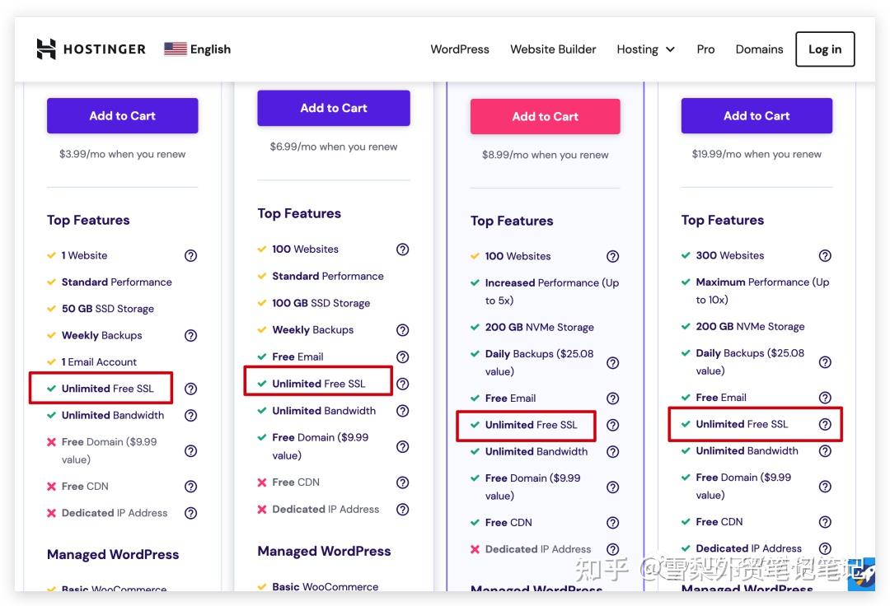This screenshot has height=606, width=890.
Task: Click help icon beside Weekly Backups in first plan
Action: [190, 336]
